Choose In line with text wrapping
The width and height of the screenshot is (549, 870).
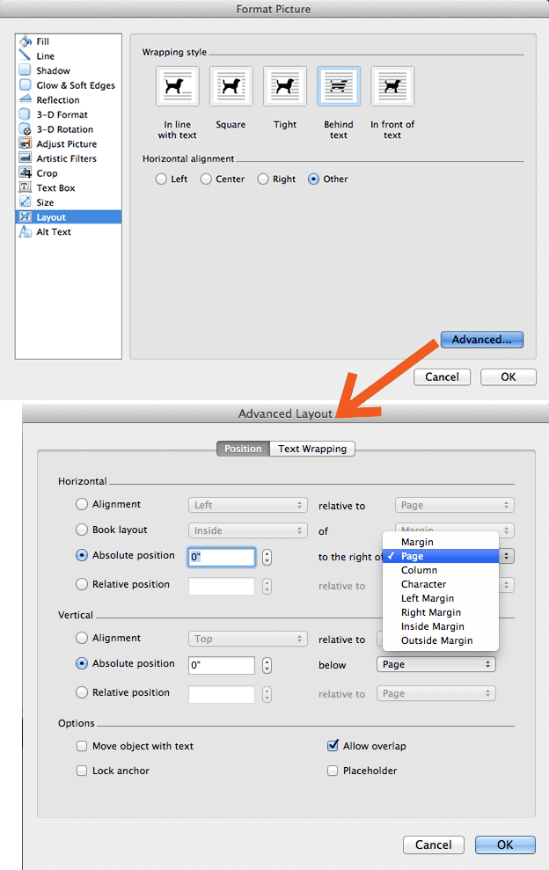pos(177,86)
